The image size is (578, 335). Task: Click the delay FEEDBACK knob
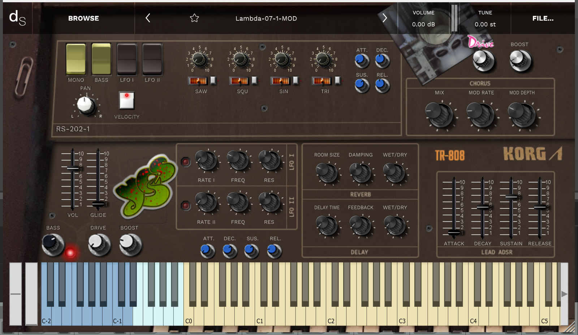[x=361, y=225]
